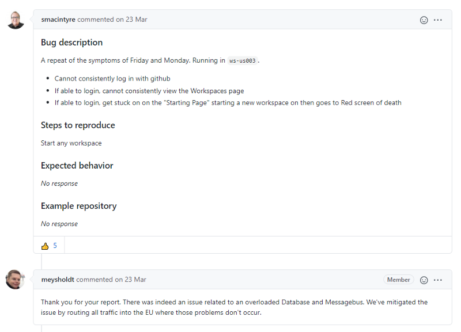Click the Member badge on meysholdt's comment

(x=399, y=280)
